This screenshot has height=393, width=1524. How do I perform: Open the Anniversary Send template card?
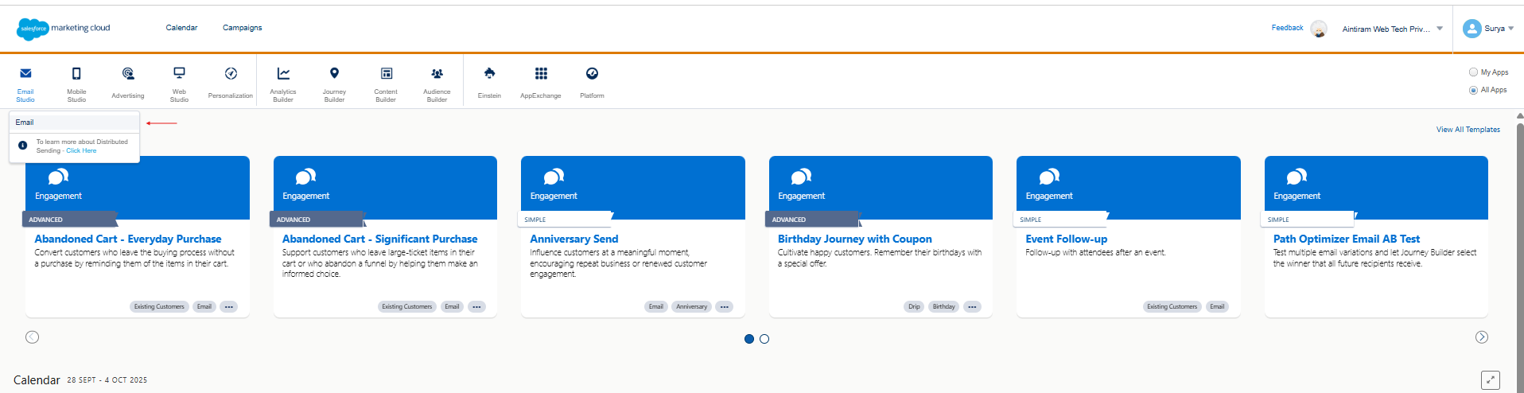coord(573,239)
